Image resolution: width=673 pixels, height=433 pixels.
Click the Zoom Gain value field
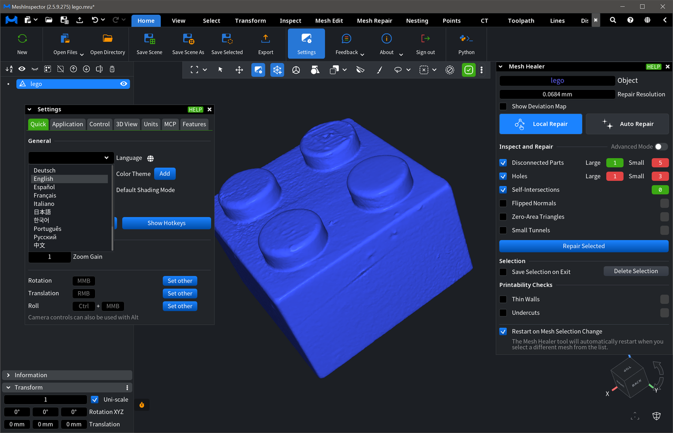[x=49, y=257]
